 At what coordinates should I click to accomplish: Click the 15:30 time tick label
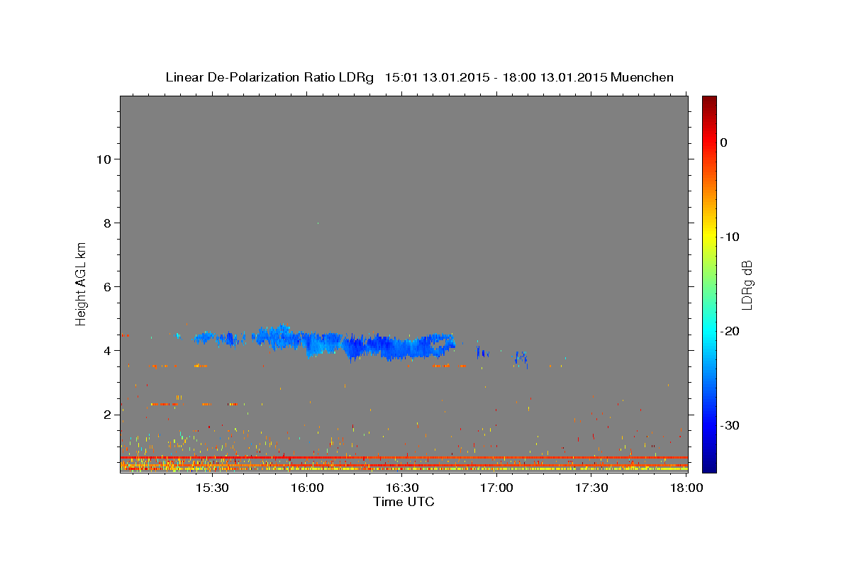pos(211,488)
